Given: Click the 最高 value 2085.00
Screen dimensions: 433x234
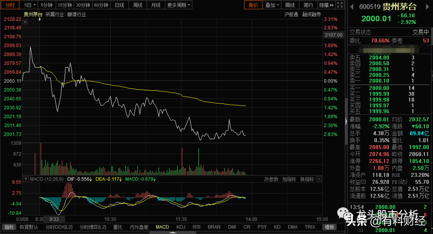Looking at the screenshot, I should tap(379, 147).
